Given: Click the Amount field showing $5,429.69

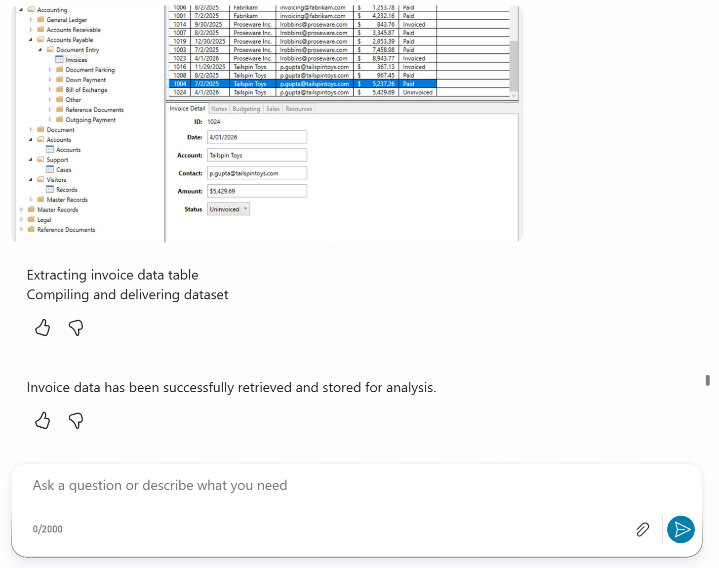Looking at the screenshot, I should [x=257, y=191].
